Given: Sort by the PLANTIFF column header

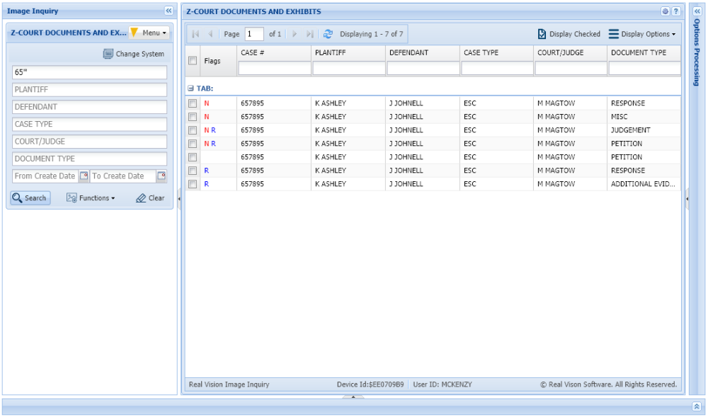Looking at the screenshot, I should pyautogui.click(x=348, y=53).
